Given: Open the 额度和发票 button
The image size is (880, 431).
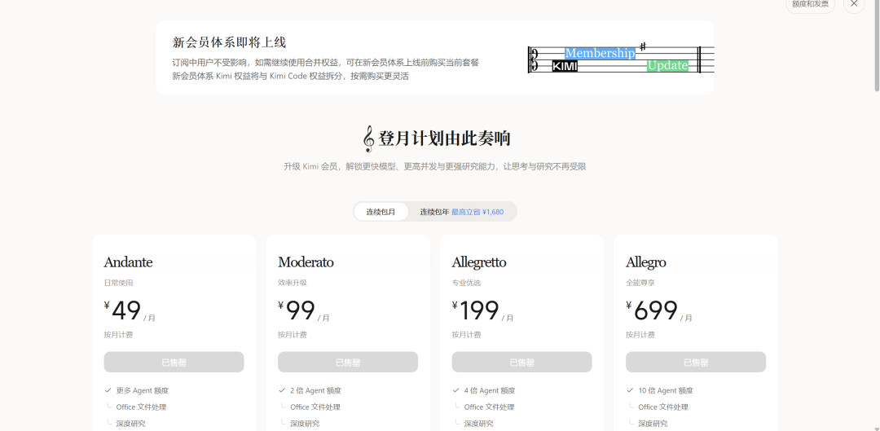Looking at the screenshot, I should tap(810, 3).
